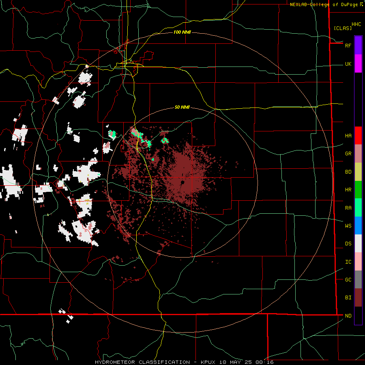Click the RA legend label
The height and width of the screenshot is (365, 365).
(x=348, y=208)
